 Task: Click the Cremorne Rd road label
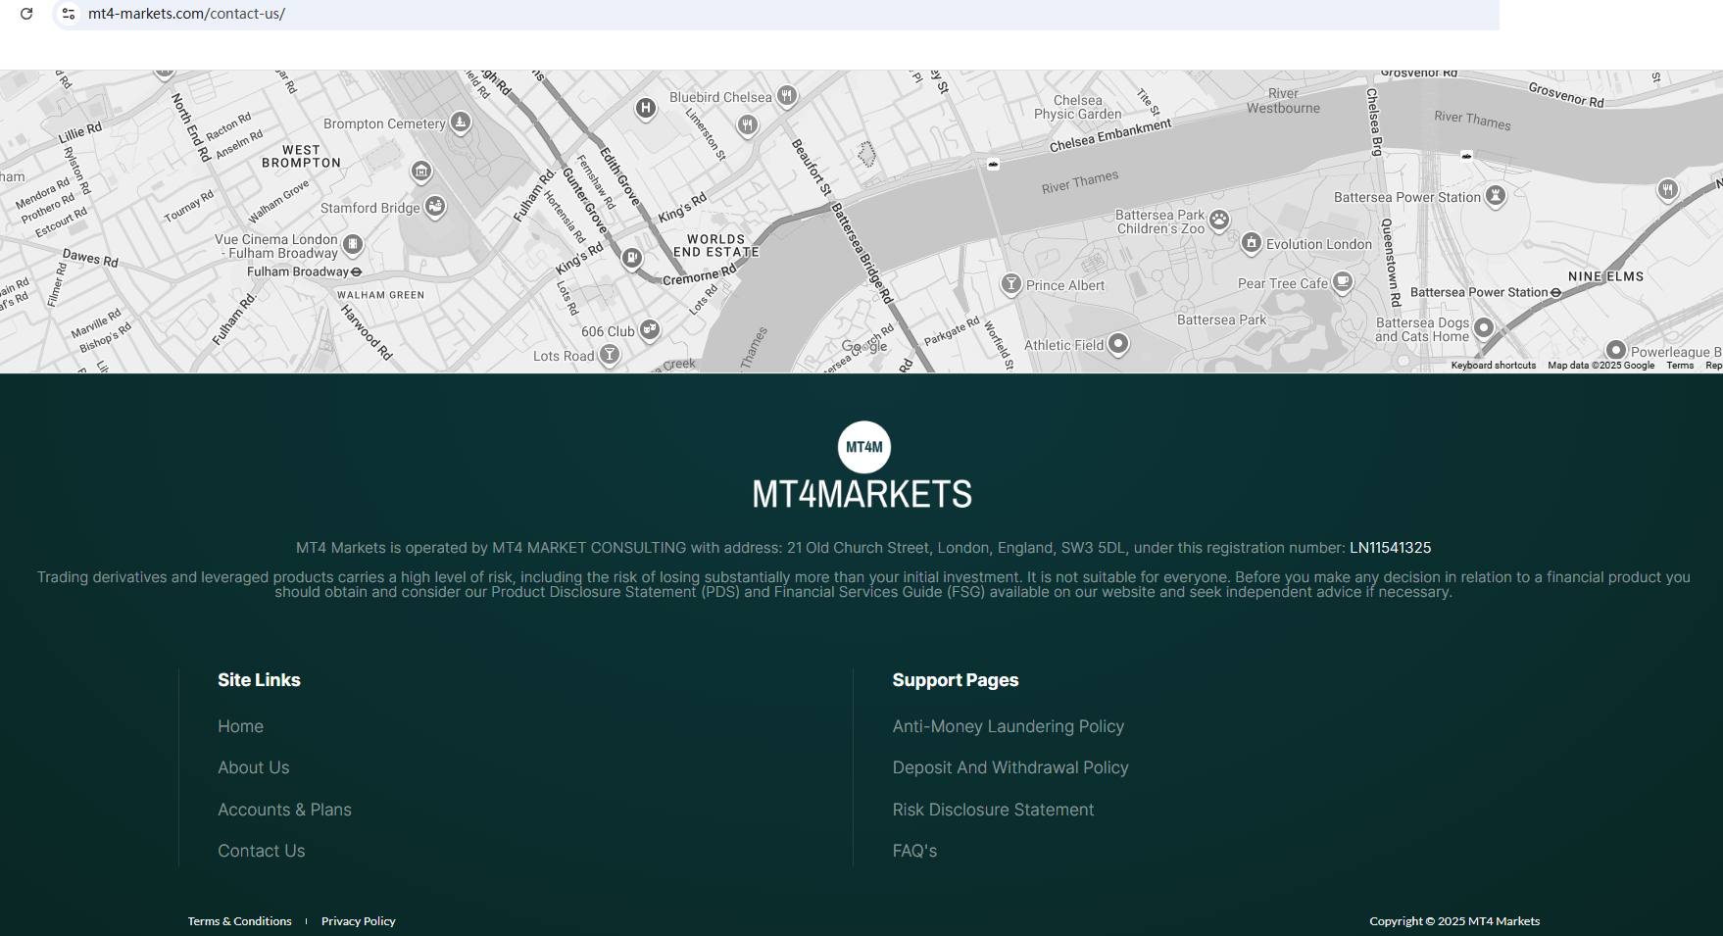(699, 275)
